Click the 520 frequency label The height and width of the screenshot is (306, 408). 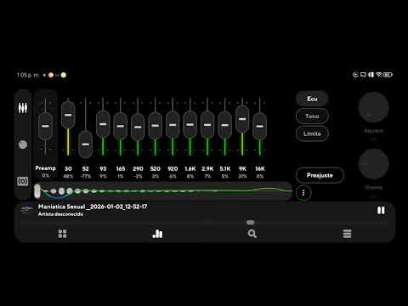coord(156,169)
